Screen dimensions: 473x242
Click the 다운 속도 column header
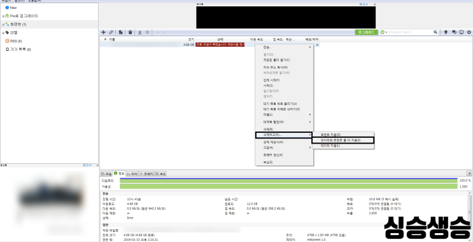coord(257,39)
